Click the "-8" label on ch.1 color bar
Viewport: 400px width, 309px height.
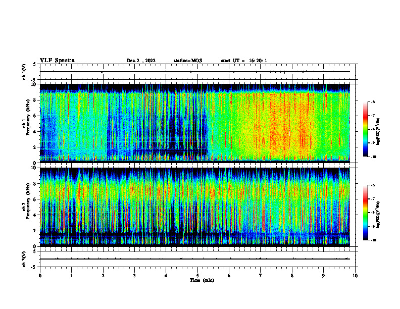[373, 129]
